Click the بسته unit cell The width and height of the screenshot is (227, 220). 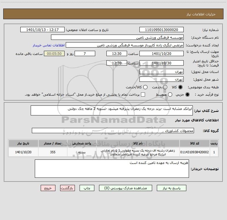82,152
